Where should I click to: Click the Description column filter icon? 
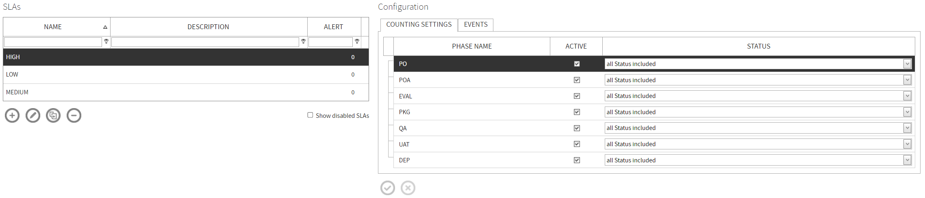click(x=303, y=41)
